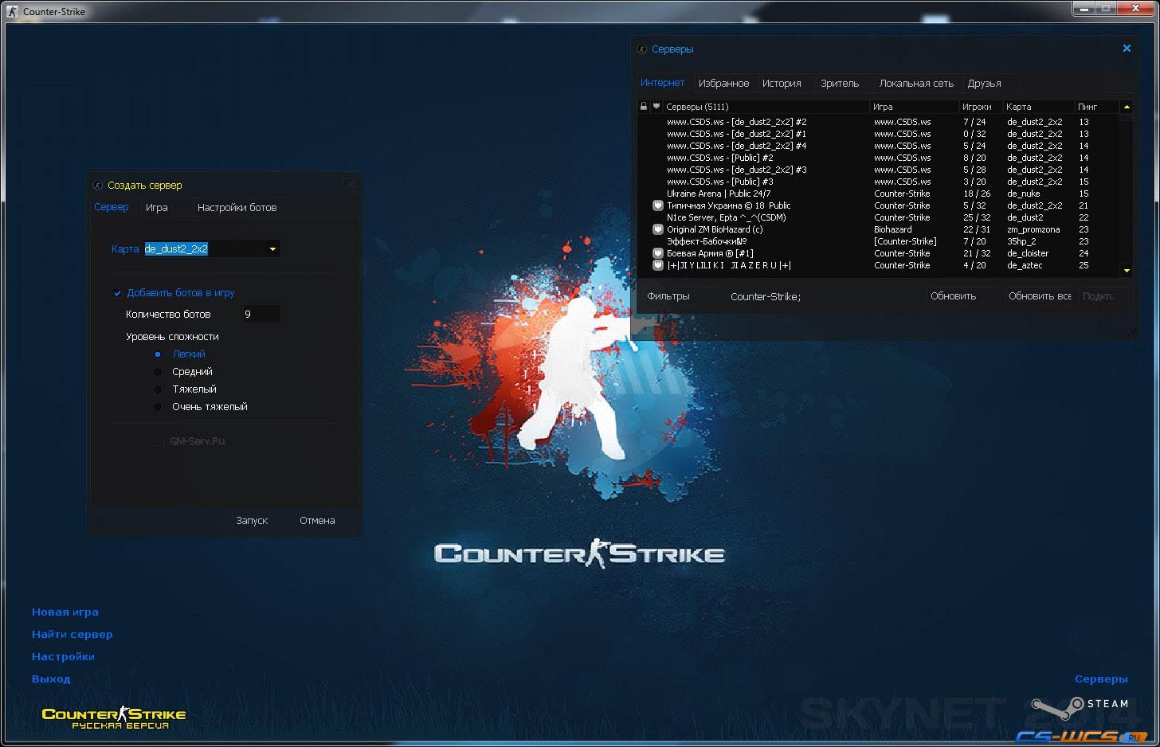Select the Эффект-Бабочки server row
This screenshot has width=1160, height=747.
point(884,241)
